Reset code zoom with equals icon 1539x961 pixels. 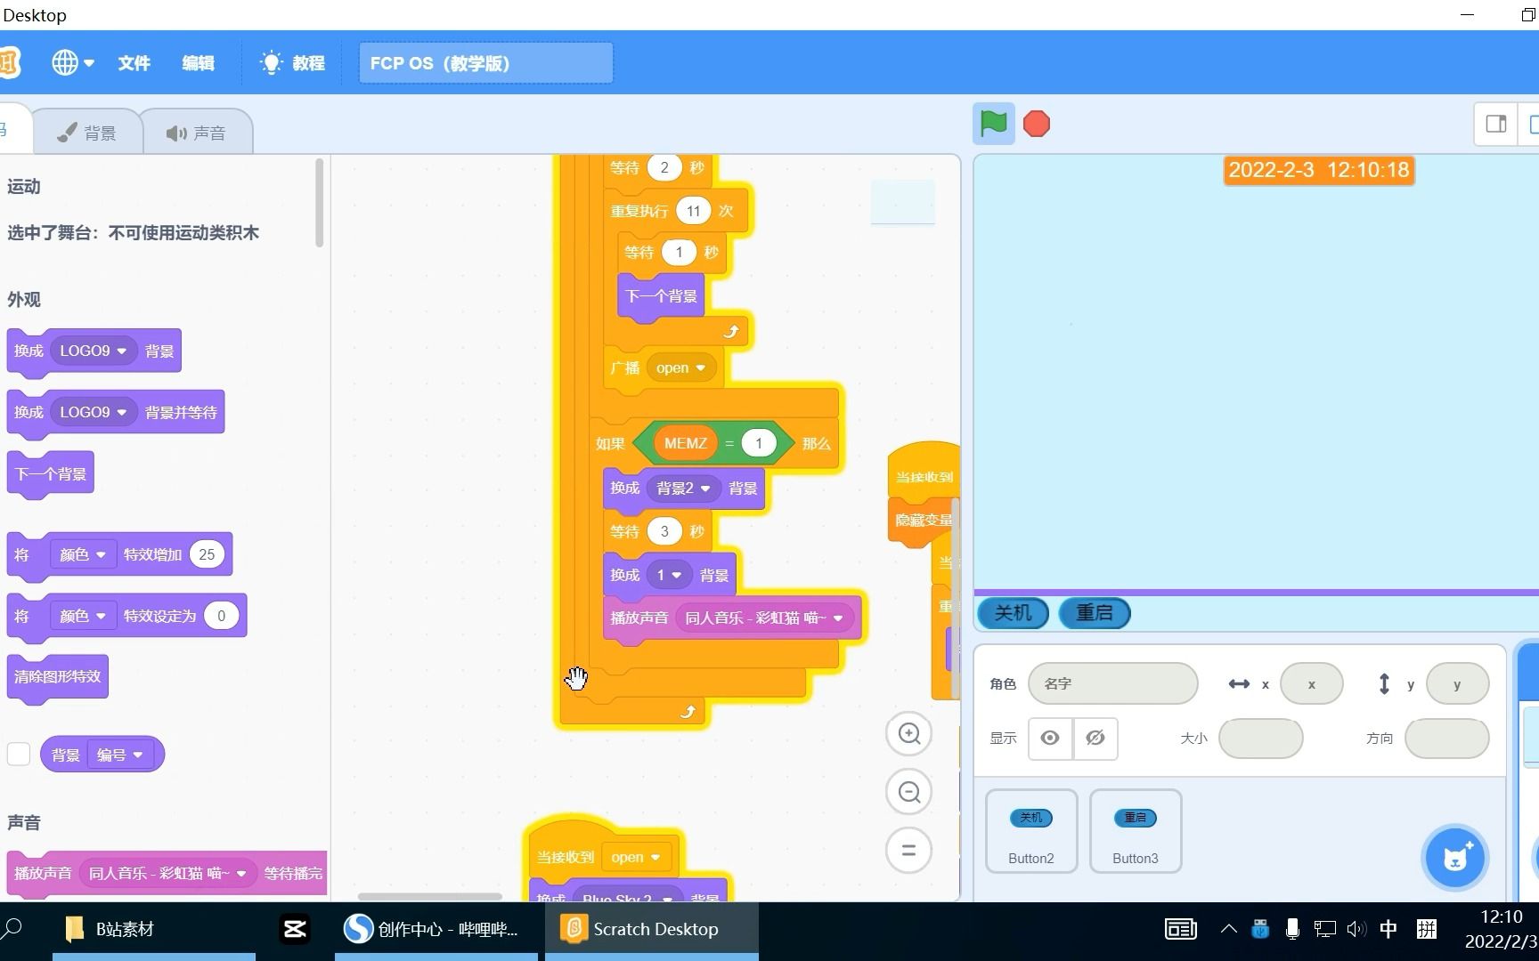pyautogui.click(x=908, y=850)
